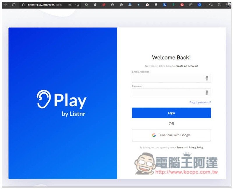Open the gray shield extension
Screen dimensions: 233x189
coord(86,5)
